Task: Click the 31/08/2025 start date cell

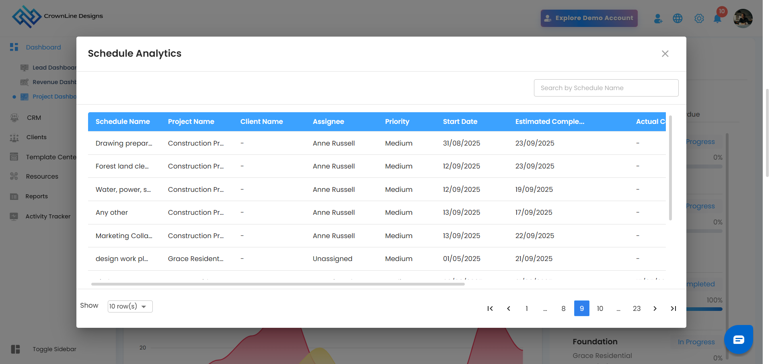Action: pos(462,143)
